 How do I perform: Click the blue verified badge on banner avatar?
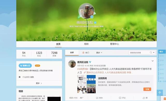coord(92,17)
